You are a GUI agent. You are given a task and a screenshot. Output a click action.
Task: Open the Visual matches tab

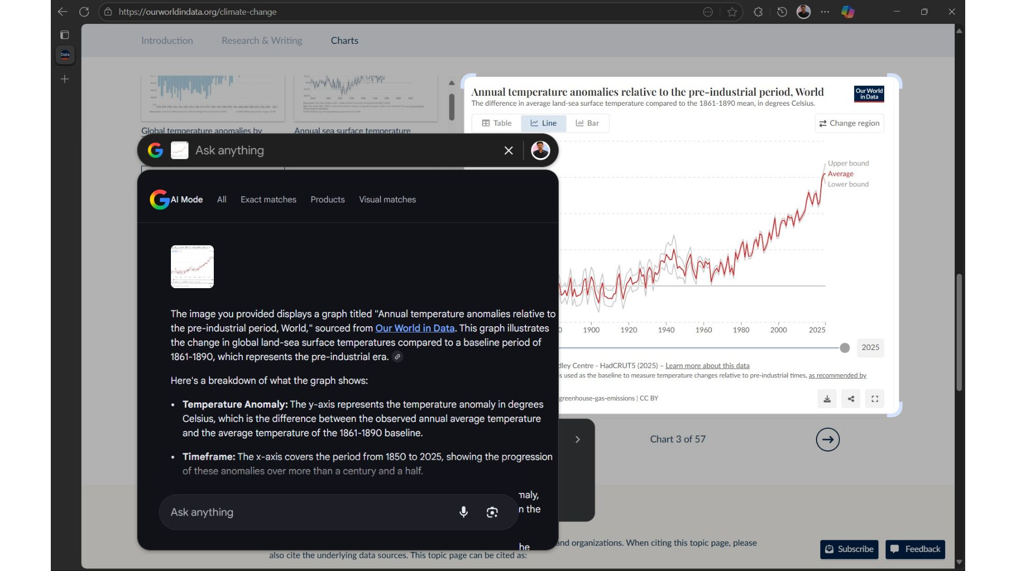click(387, 199)
